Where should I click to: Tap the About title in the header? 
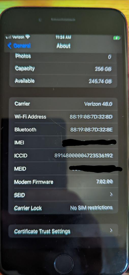pyautogui.click(x=63, y=46)
